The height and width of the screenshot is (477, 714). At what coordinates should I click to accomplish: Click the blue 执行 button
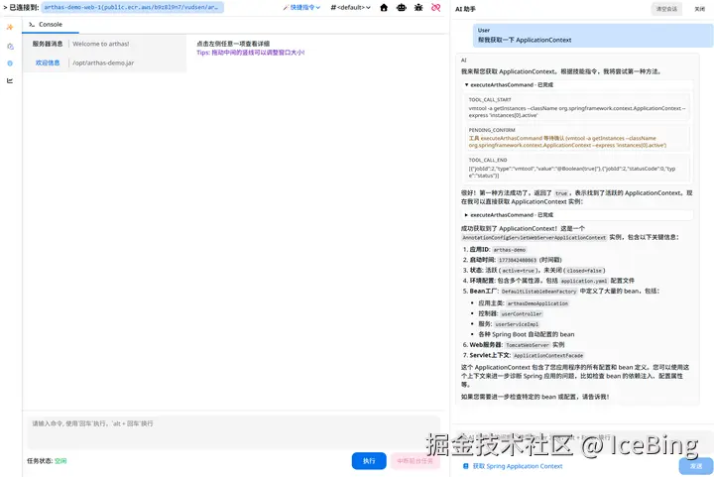coord(369,461)
